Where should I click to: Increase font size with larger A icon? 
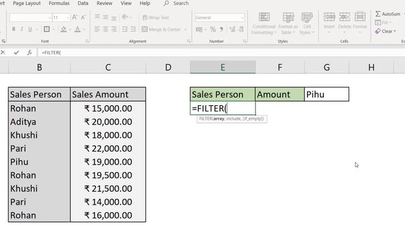[x=75, y=18]
